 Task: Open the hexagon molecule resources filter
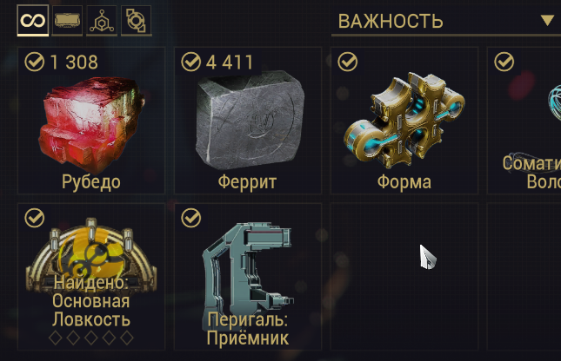(102, 20)
